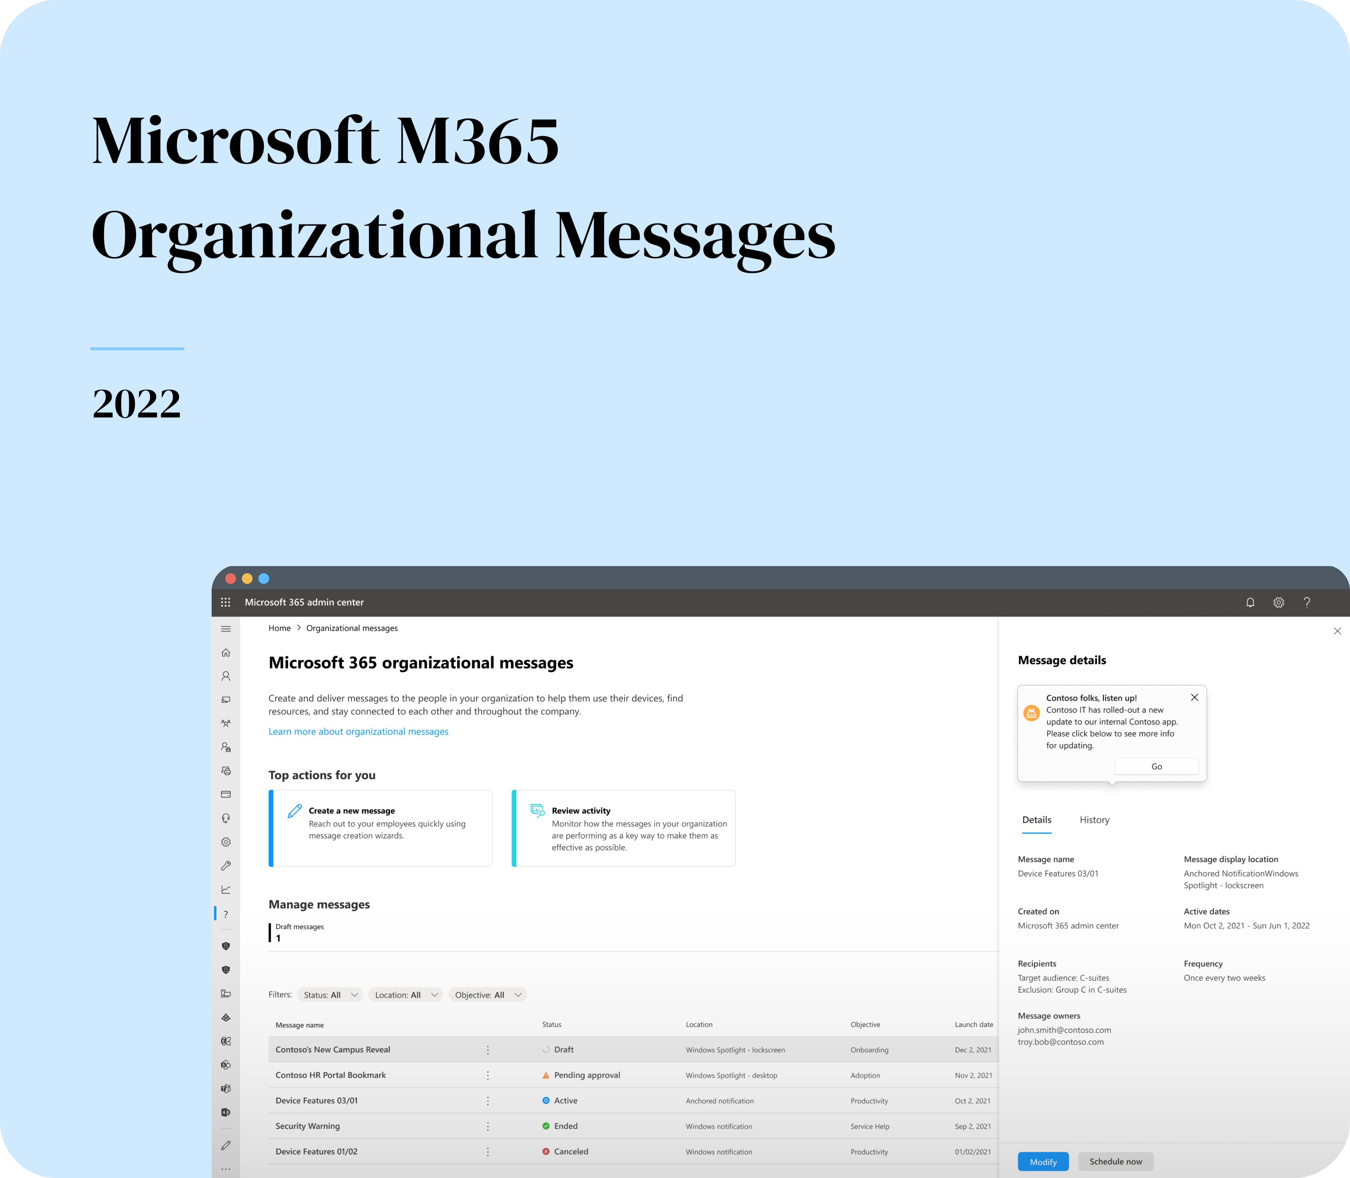Go to Home icon in sidebar

[225, 653]
